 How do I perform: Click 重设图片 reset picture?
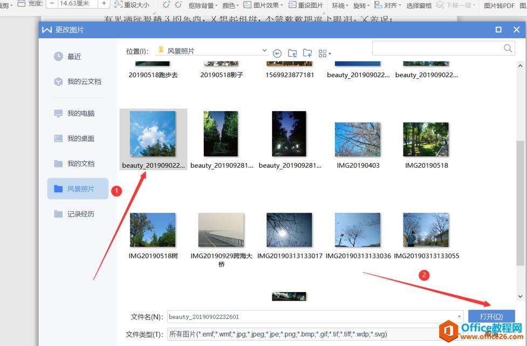[x=305, y=5]
